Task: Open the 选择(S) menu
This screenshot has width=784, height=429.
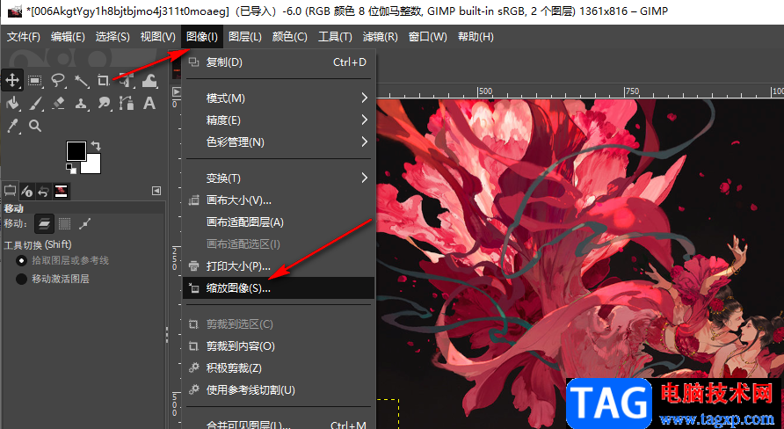Action: [113, 37]
